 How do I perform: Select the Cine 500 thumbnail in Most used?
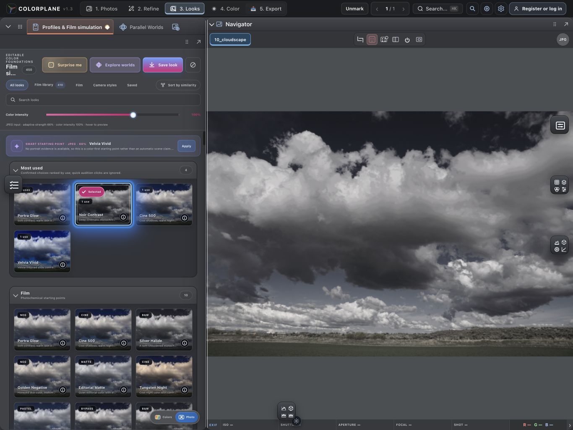(x=164, y=204)
